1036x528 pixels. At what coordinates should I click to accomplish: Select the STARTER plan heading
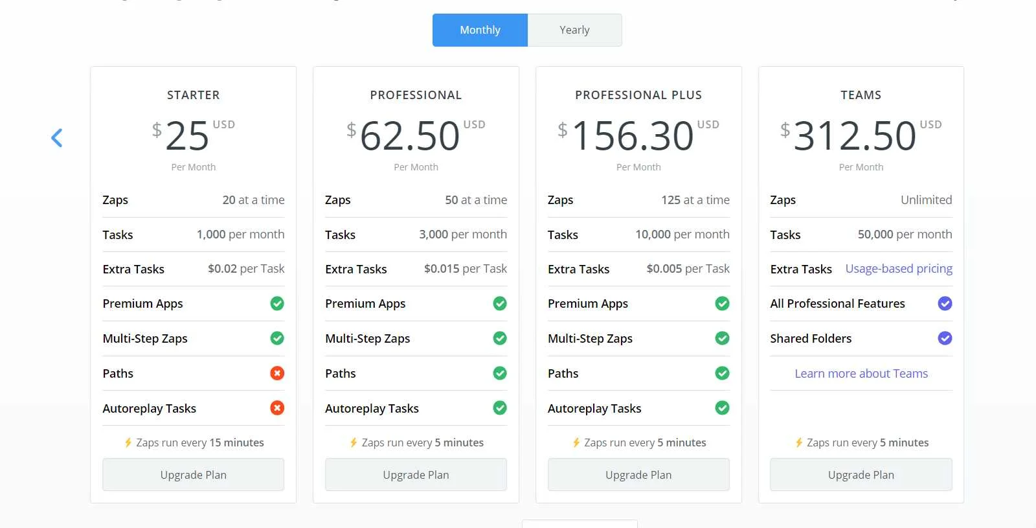pos(193,95)
